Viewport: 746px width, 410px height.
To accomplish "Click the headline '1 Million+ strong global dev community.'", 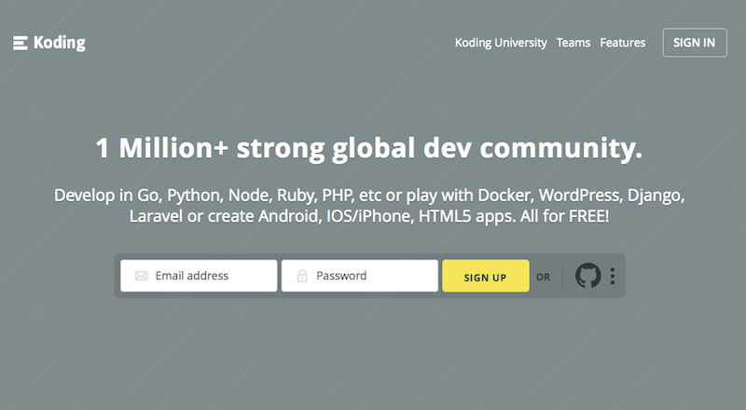I will click(x=369, y=148).
